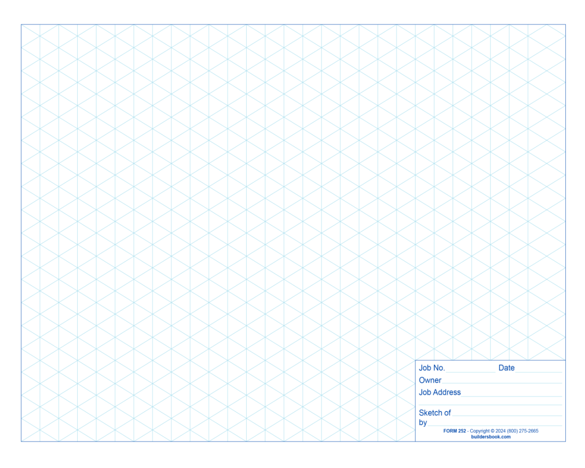
Task: Click the 'by' blank line
Action: (495, 425)
